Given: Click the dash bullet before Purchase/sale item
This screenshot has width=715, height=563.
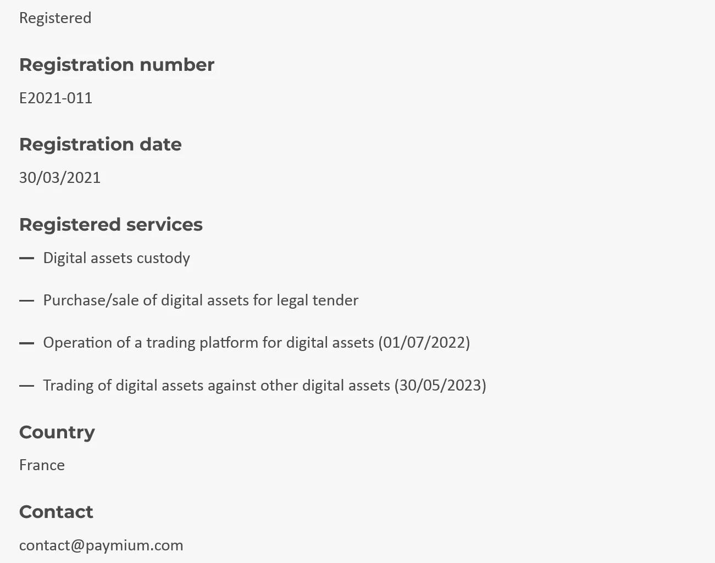Looking at the screenshot, I should pos(26,300).
